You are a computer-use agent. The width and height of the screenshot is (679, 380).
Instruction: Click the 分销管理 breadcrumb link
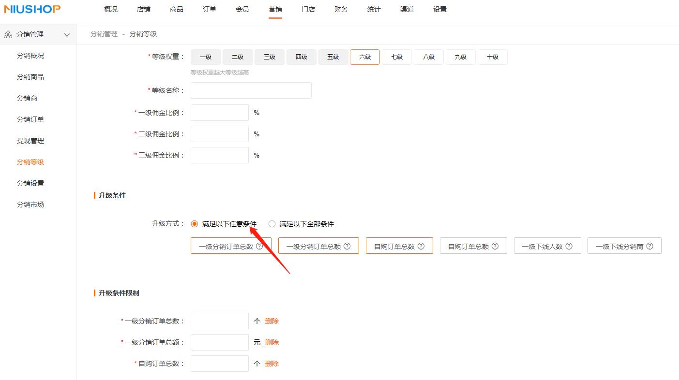click(x=103, y=34)
